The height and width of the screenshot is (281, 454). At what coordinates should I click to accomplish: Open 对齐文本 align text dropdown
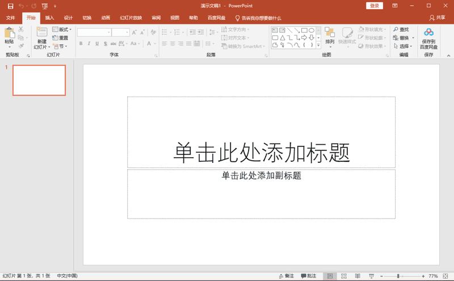pyautogui.click(x=235, y=37)
